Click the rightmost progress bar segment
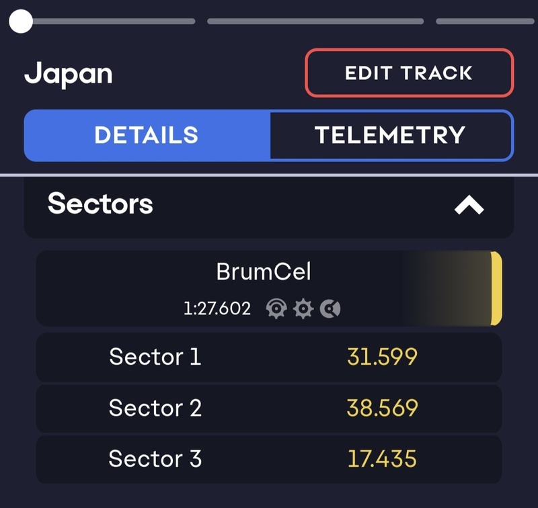 coord(484,22)
